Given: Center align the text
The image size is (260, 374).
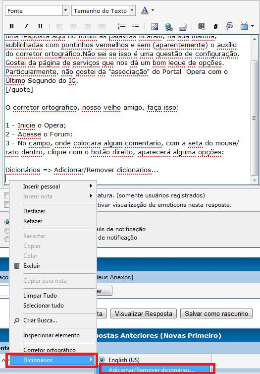Looking at the screenshot, I should click(x=74, y=26).
